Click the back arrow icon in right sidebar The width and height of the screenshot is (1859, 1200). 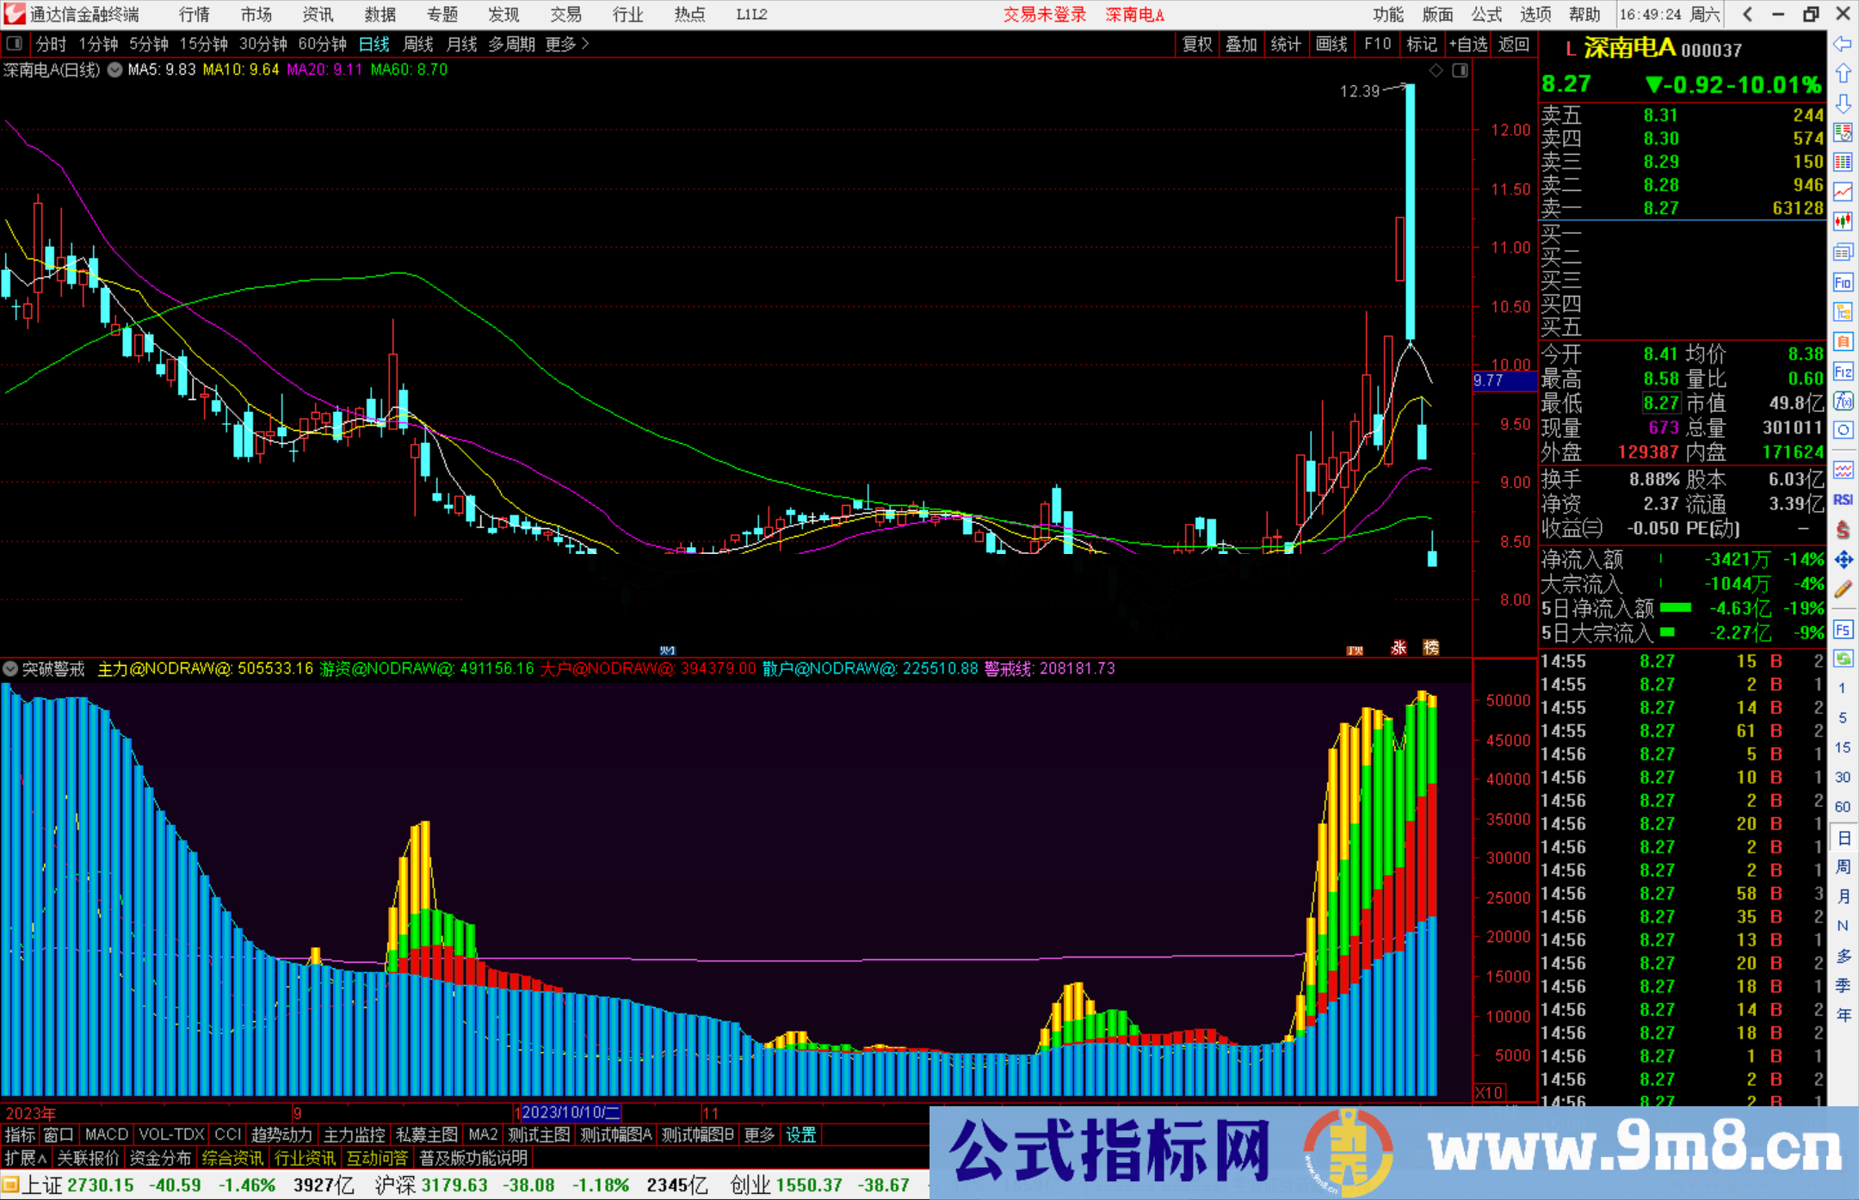coord(1843,44)
